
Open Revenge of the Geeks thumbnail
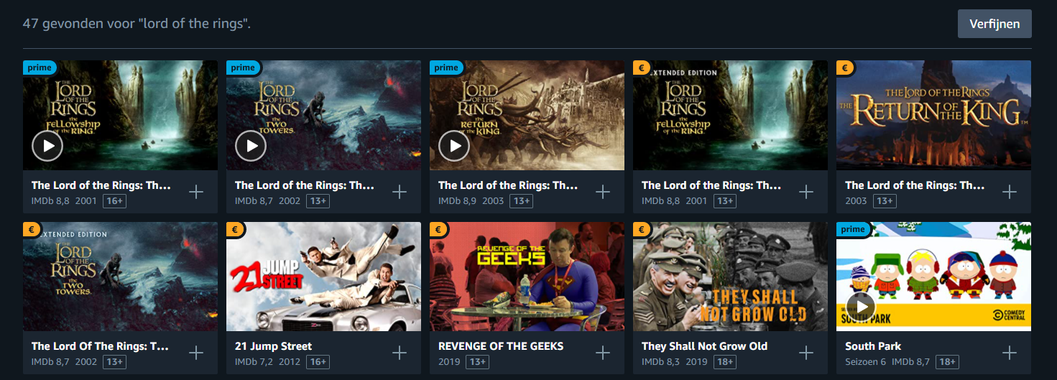527,277
